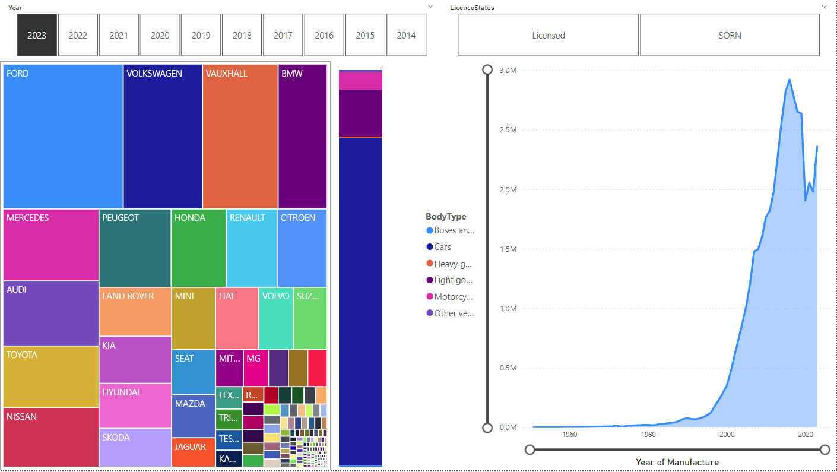Grab the bottom handle of vertical zoom slider
The width and height of the screenshot is (837, 472).
pos(487,427)
